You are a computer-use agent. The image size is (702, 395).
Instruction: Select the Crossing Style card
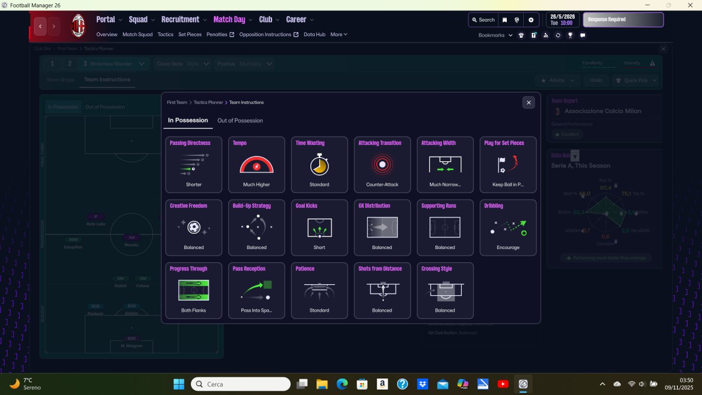[x=445, y=291]
